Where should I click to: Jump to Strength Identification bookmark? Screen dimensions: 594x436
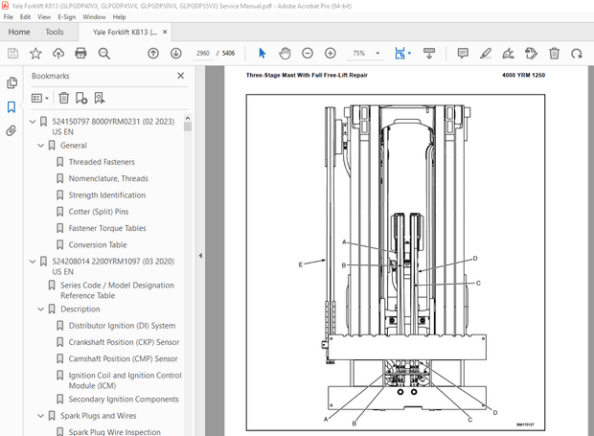point(107,195)
